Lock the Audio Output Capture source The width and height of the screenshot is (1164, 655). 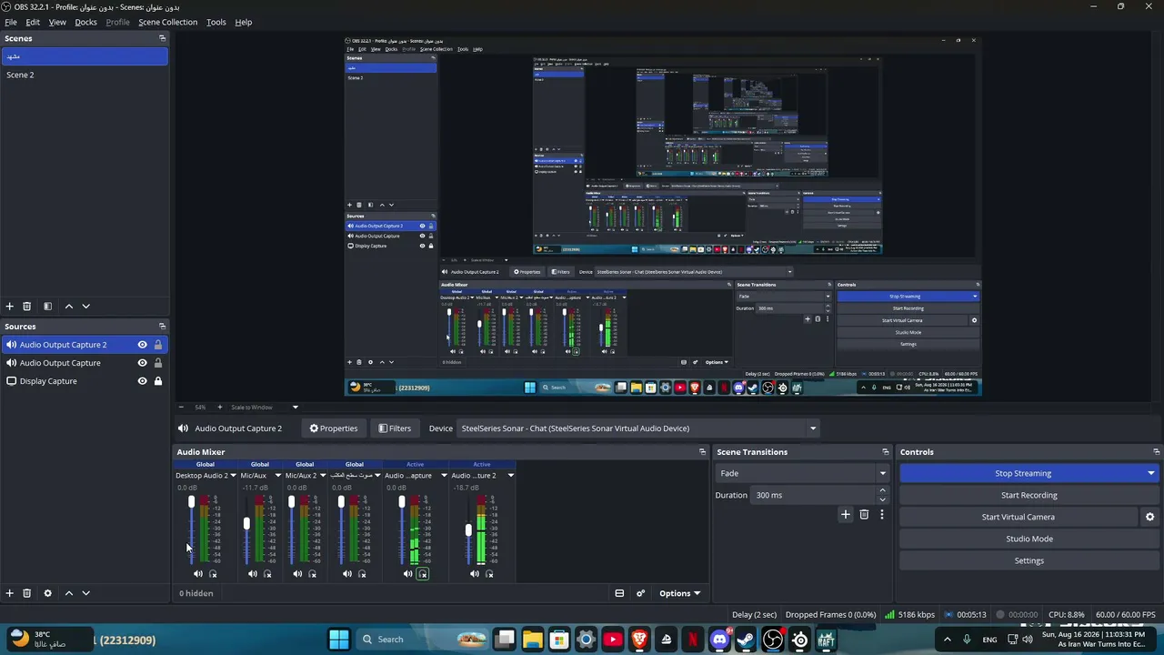(x=158, y=363)
